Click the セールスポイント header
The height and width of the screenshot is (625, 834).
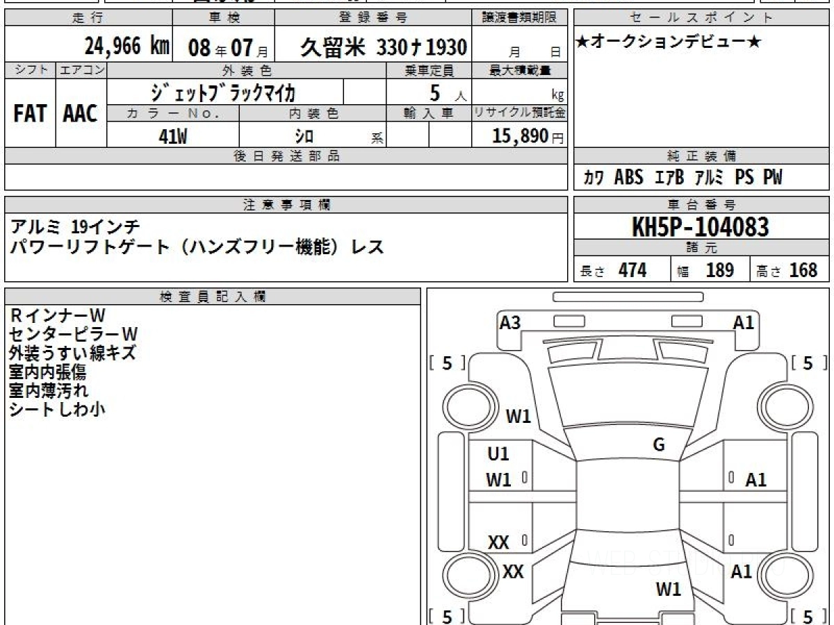[701, 17]
